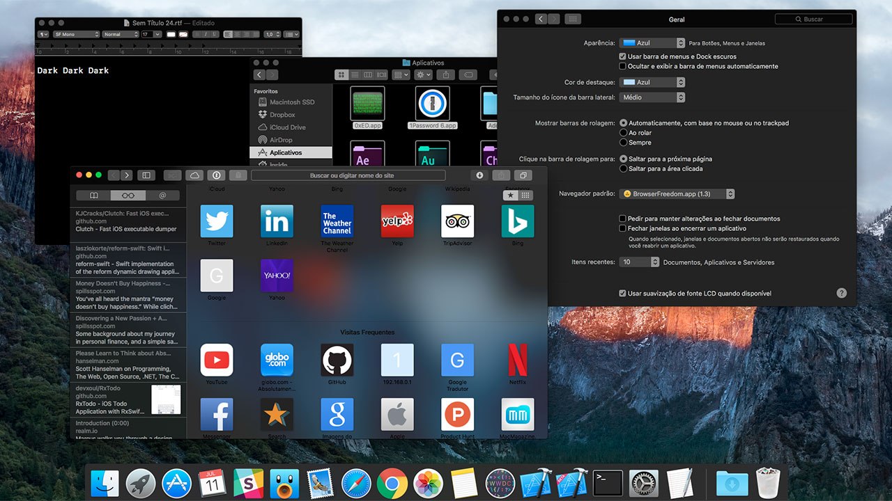This screenshot has height=501, width=892.
Task: Switch to the Reading List tab in Safari sidebar
Action: [128, 196]
